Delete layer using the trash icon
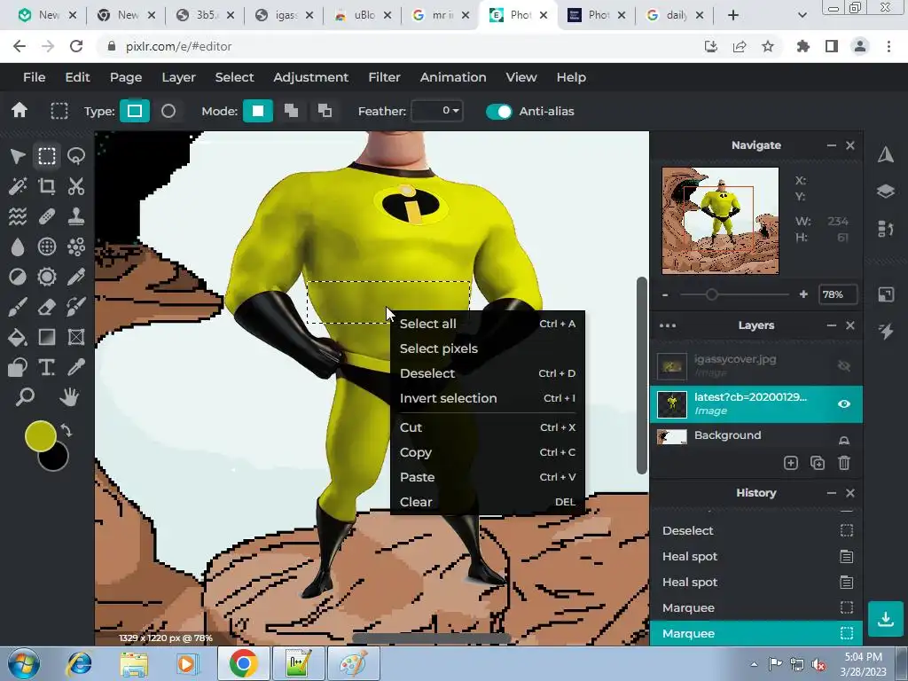The height and width of the screenshot is (681, 908). tap(844, 463)
